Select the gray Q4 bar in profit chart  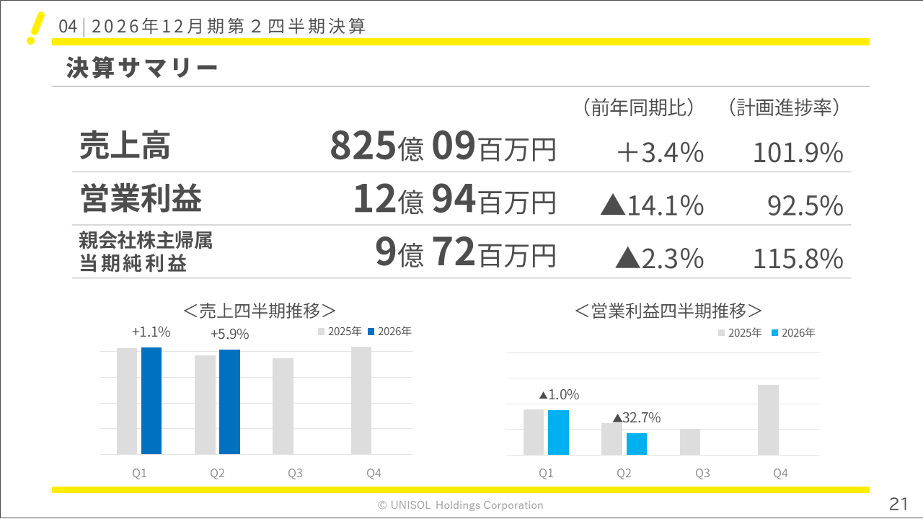[x=769, y=420]
